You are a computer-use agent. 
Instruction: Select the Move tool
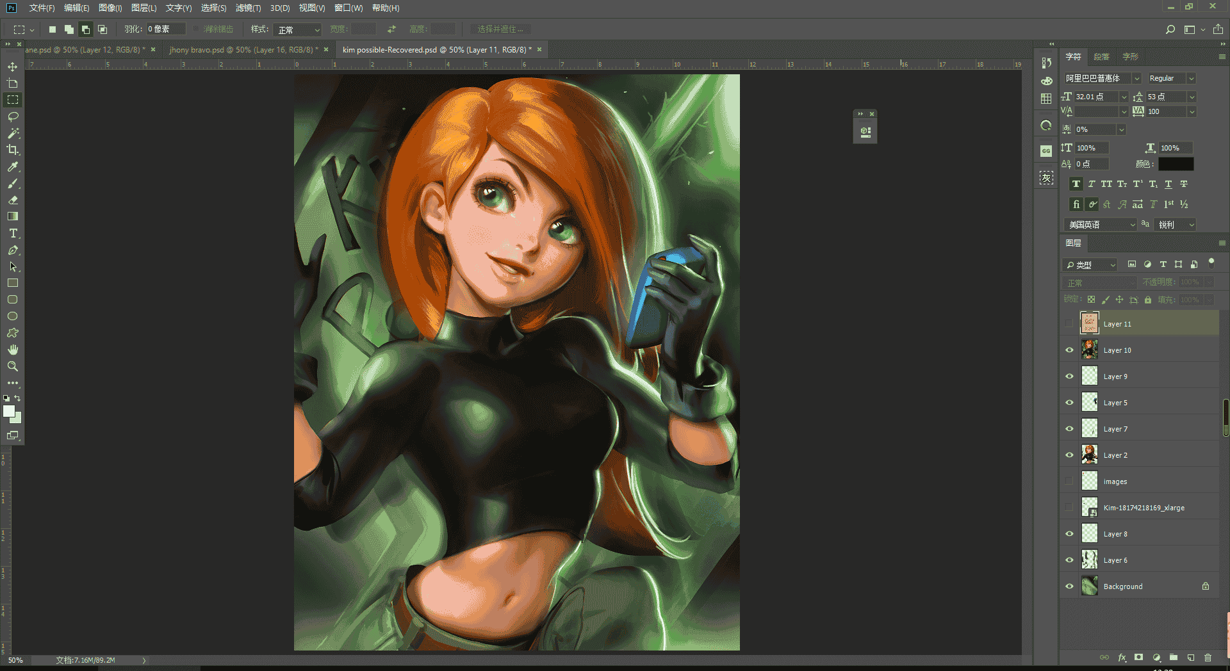pyautogui.click(x=12, y=67)
